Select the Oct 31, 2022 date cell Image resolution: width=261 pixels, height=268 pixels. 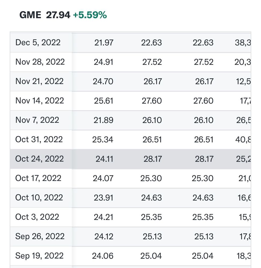coord(39,139)
